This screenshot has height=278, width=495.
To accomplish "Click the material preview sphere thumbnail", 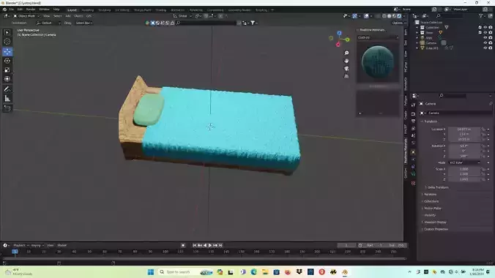I will coord(378,62).
